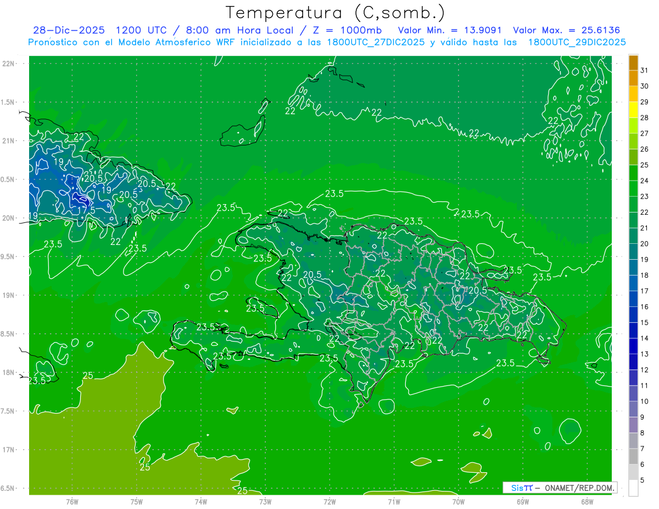Click the date '28-Dic-2025' in header
The width and height of the screenshot is (659, 509).
click(69, 30)
